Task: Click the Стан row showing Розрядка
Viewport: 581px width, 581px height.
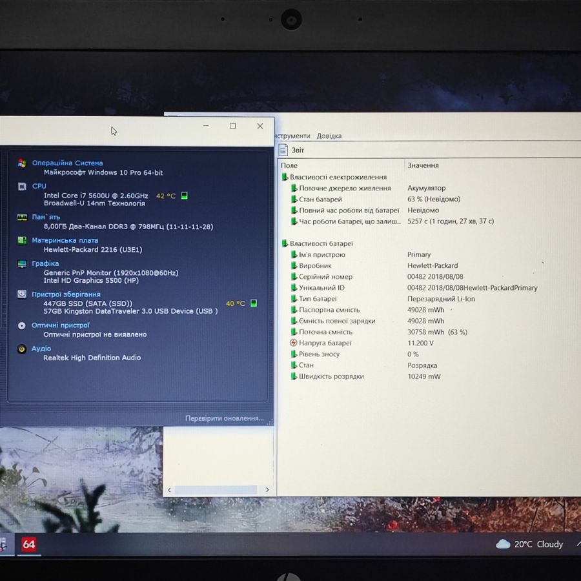Action: point(429,365)
